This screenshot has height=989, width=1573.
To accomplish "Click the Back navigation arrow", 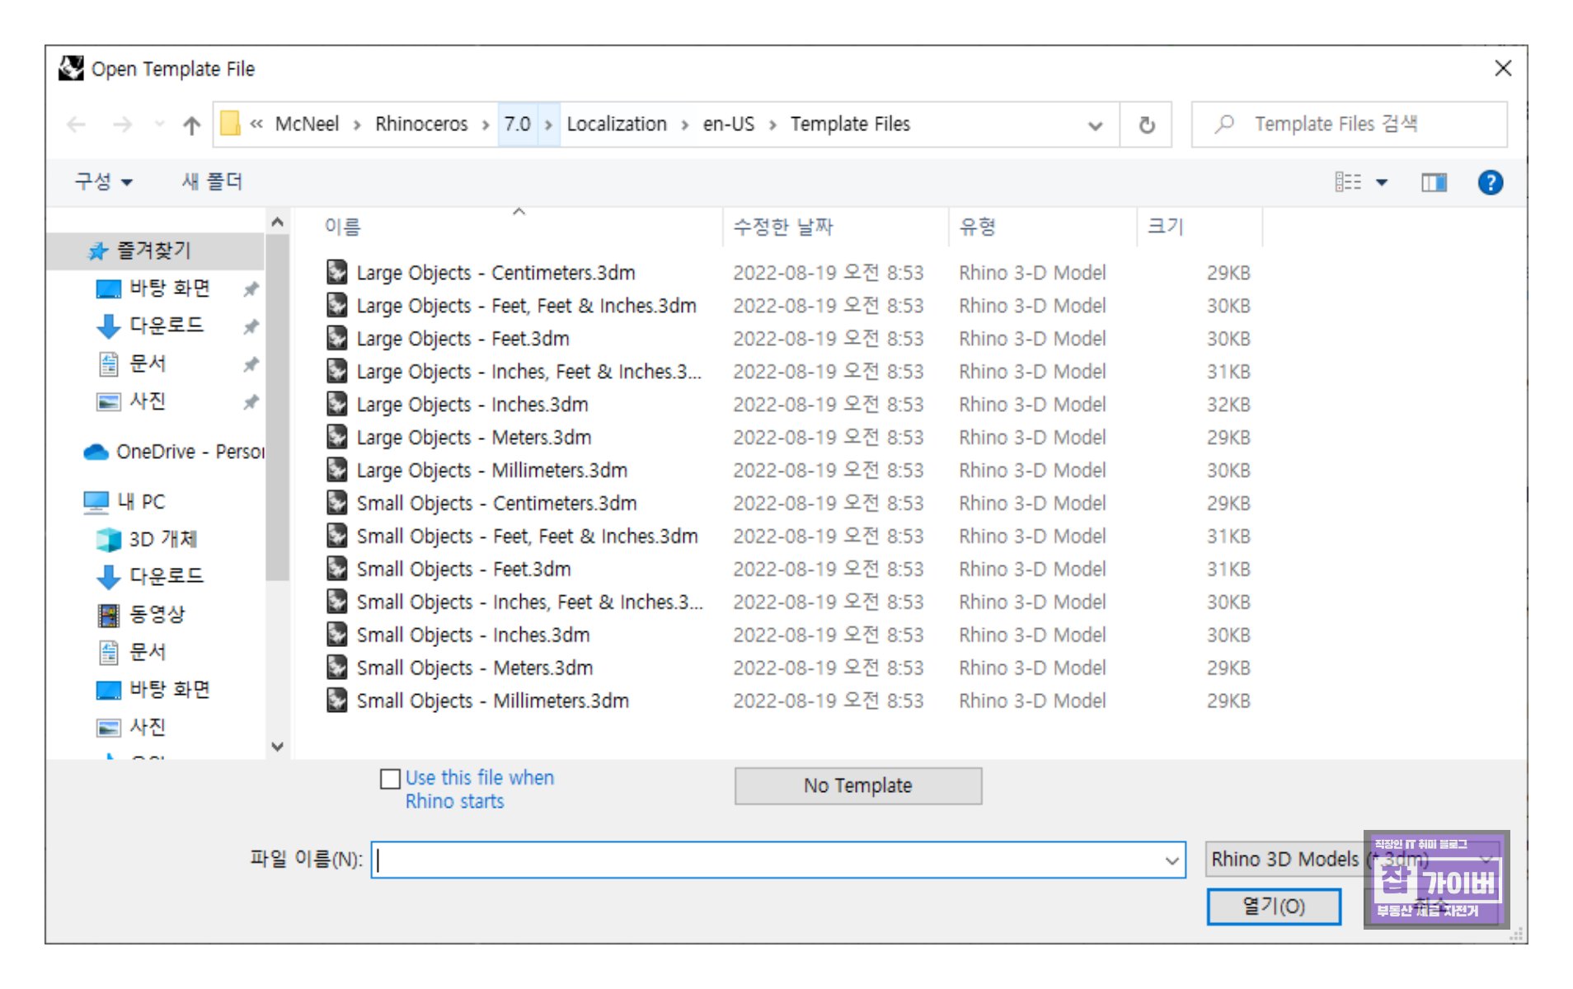I will tap(77, 124).
